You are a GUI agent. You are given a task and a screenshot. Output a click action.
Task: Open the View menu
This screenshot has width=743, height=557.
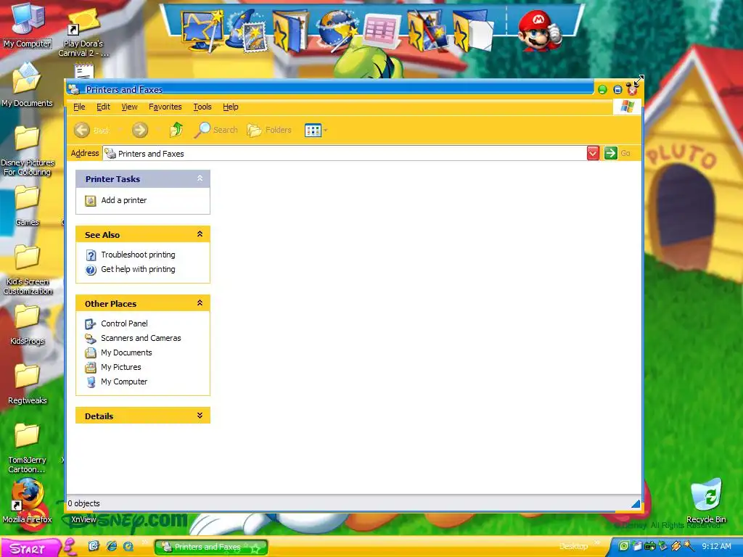coord(129,107)
